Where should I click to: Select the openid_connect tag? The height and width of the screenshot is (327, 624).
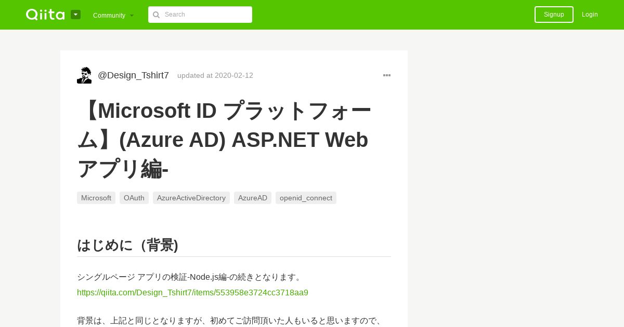306,198
